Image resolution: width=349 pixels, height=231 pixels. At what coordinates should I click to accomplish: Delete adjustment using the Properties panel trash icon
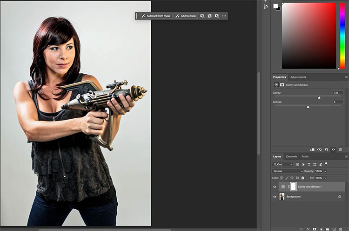tap(340, 149)
